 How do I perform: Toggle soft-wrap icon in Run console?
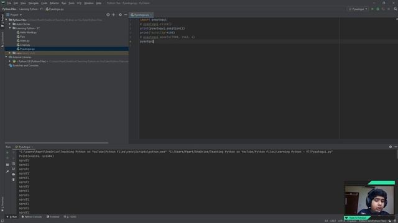tap(14, 164)
